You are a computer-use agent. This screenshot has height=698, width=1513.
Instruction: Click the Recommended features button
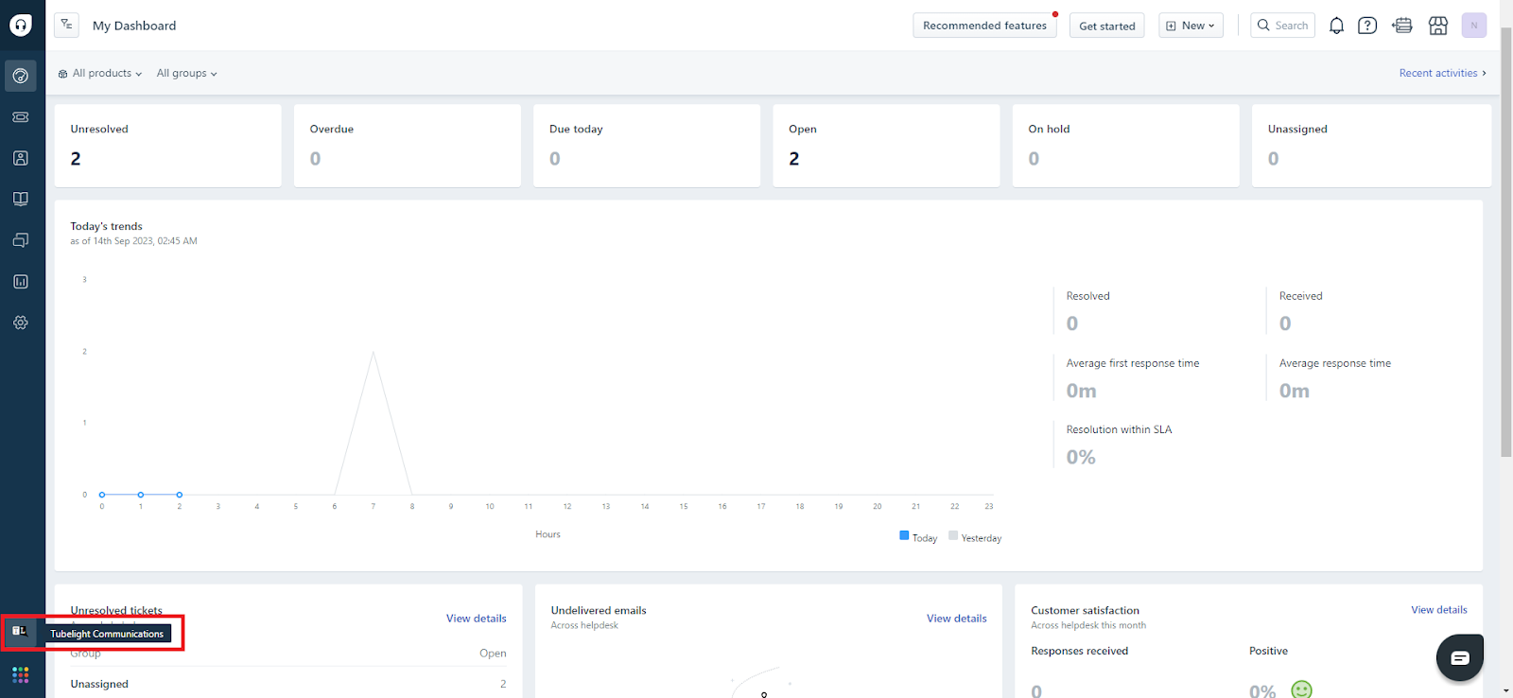click(984, 26)
